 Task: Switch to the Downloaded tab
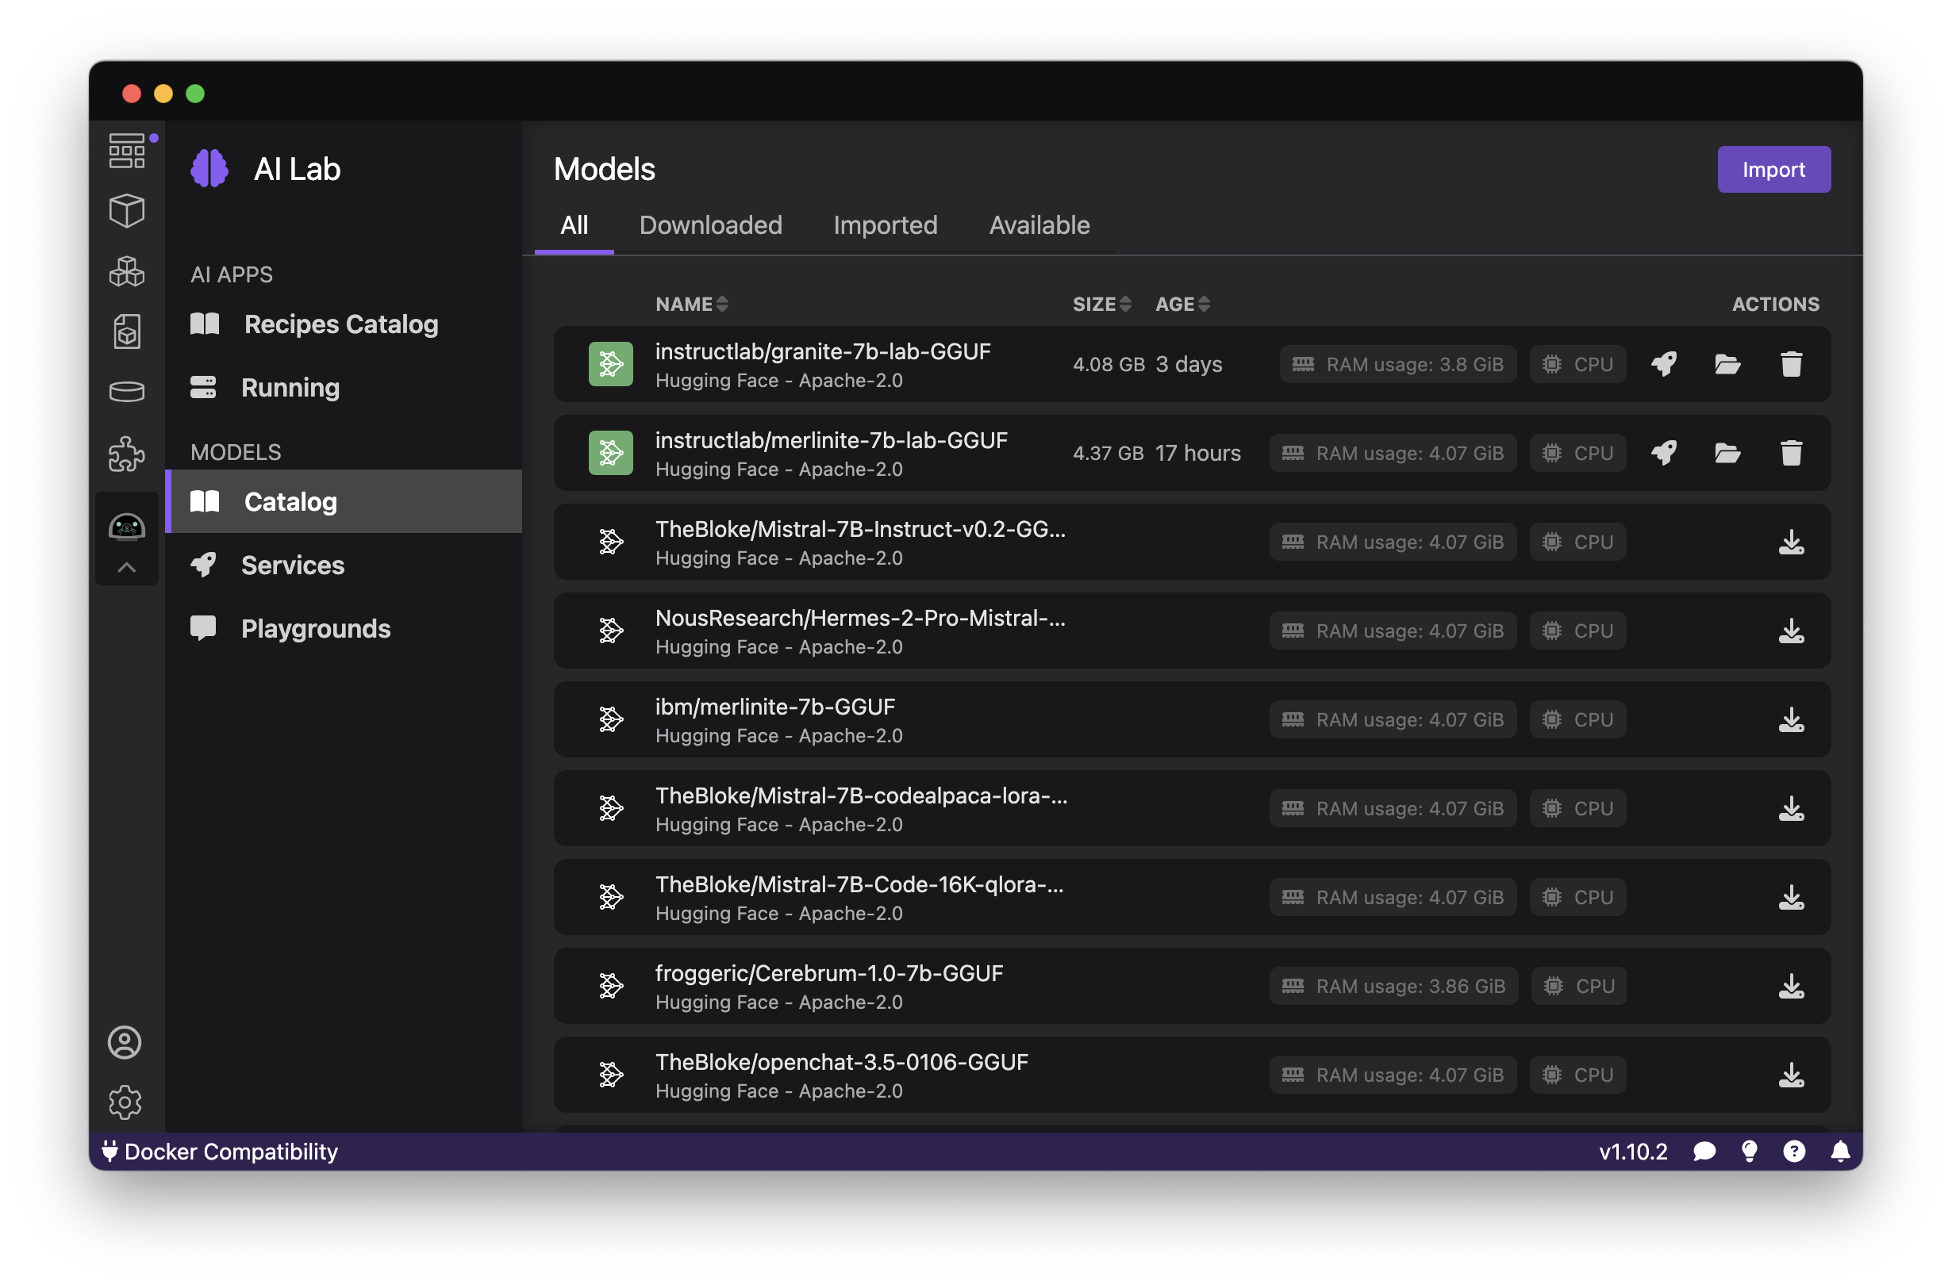[710, 225]
